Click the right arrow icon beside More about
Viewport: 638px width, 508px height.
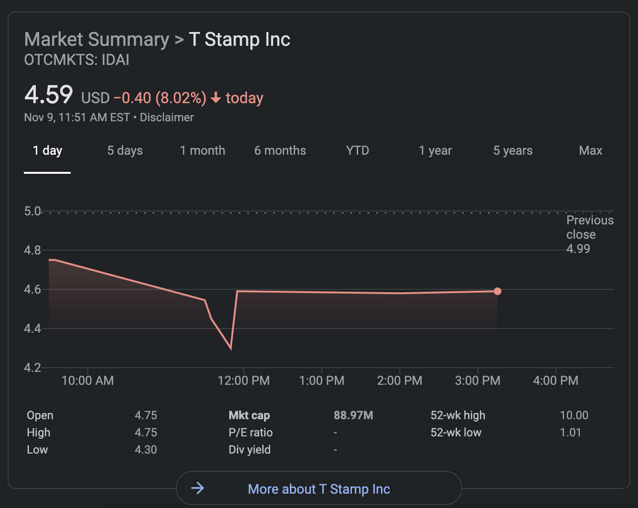tap(198, 488)
